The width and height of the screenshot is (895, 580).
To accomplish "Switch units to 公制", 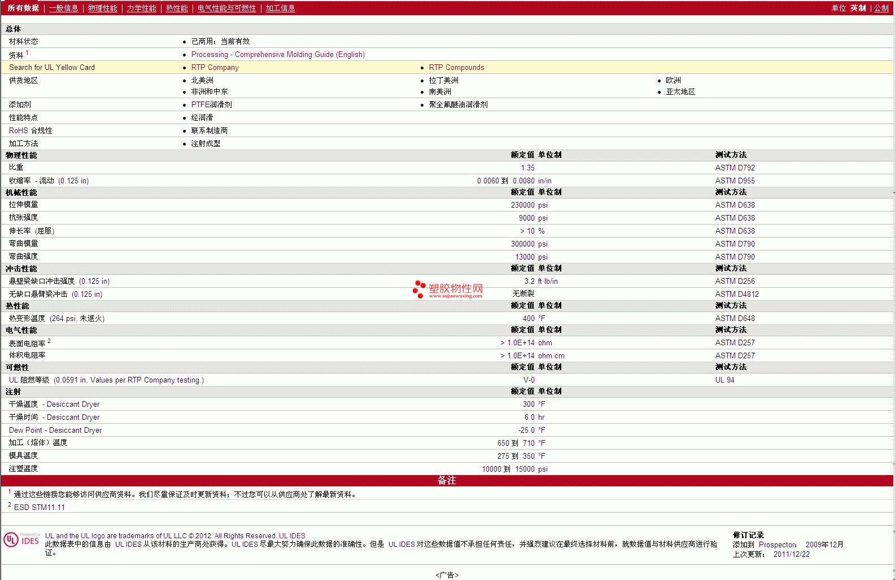I will coord(881,8).
